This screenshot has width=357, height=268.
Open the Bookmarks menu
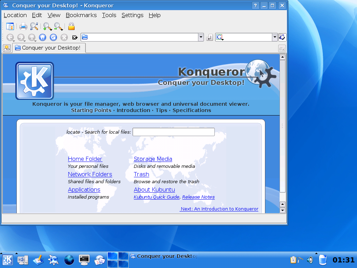tap(81, 15)
